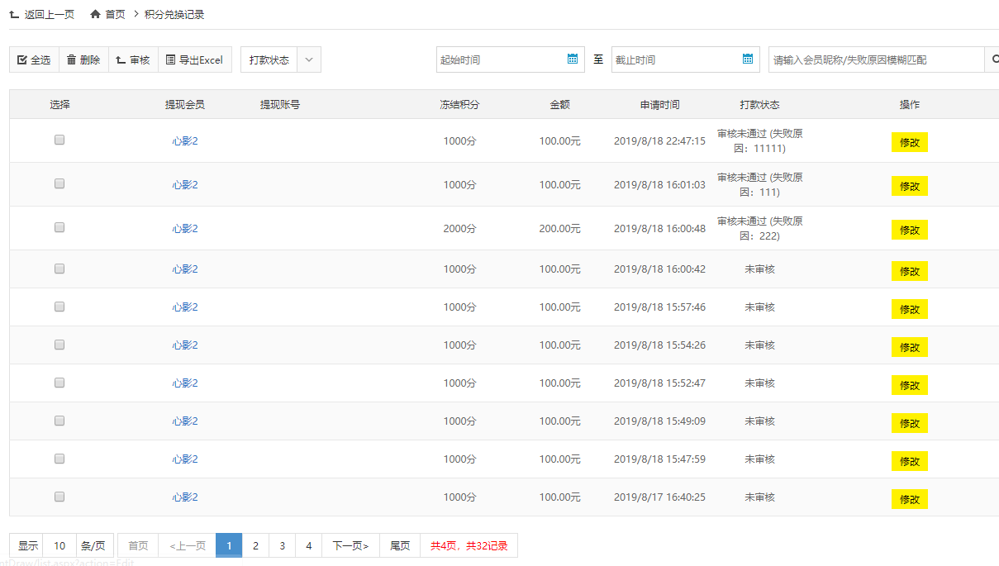Click the 共4页，共32记录 summary
This screenshot has width=999, height=566.
[469, 545]
